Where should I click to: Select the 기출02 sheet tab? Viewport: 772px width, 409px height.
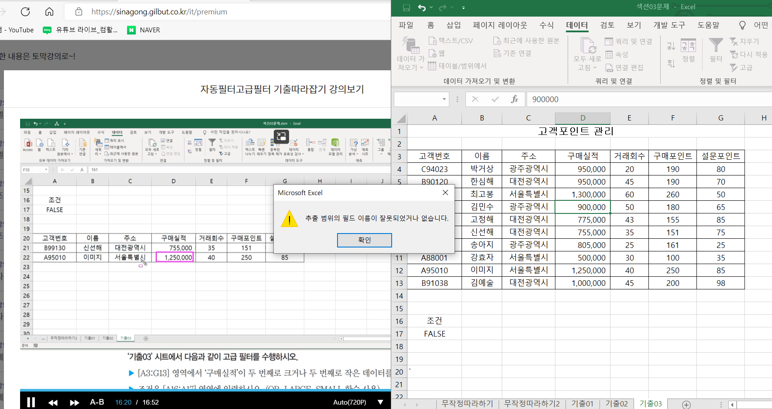click(x=616, y=404)
